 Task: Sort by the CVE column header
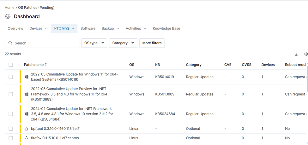tap(228, 65)
